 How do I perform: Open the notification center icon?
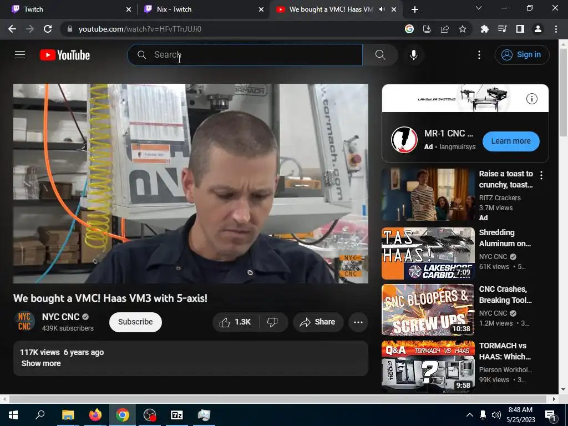click(550, 415)
